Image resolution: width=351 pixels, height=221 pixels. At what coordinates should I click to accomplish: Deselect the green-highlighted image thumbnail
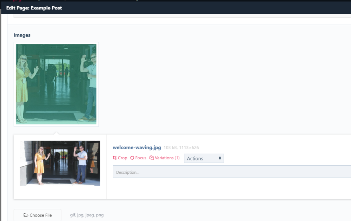pos(56,84)
